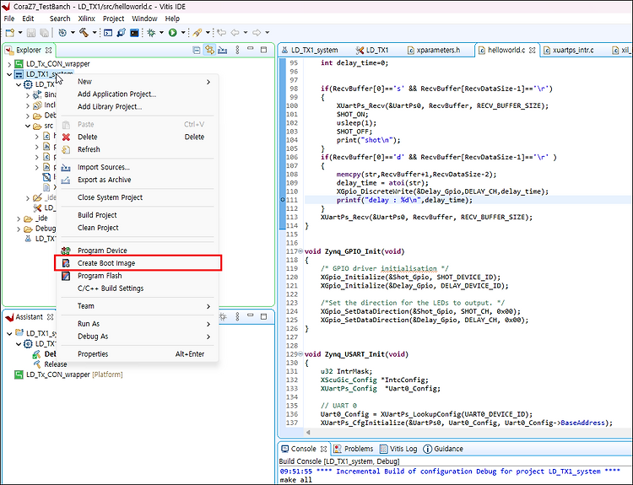Click the Save toolbar icon
Viewport: 633px width, 485px height.
[31, 33]
